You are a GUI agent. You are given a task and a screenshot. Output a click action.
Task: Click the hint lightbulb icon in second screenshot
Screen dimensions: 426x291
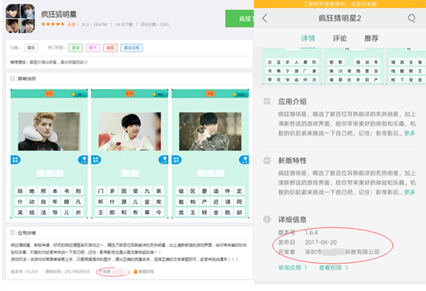tap(163, 159)
